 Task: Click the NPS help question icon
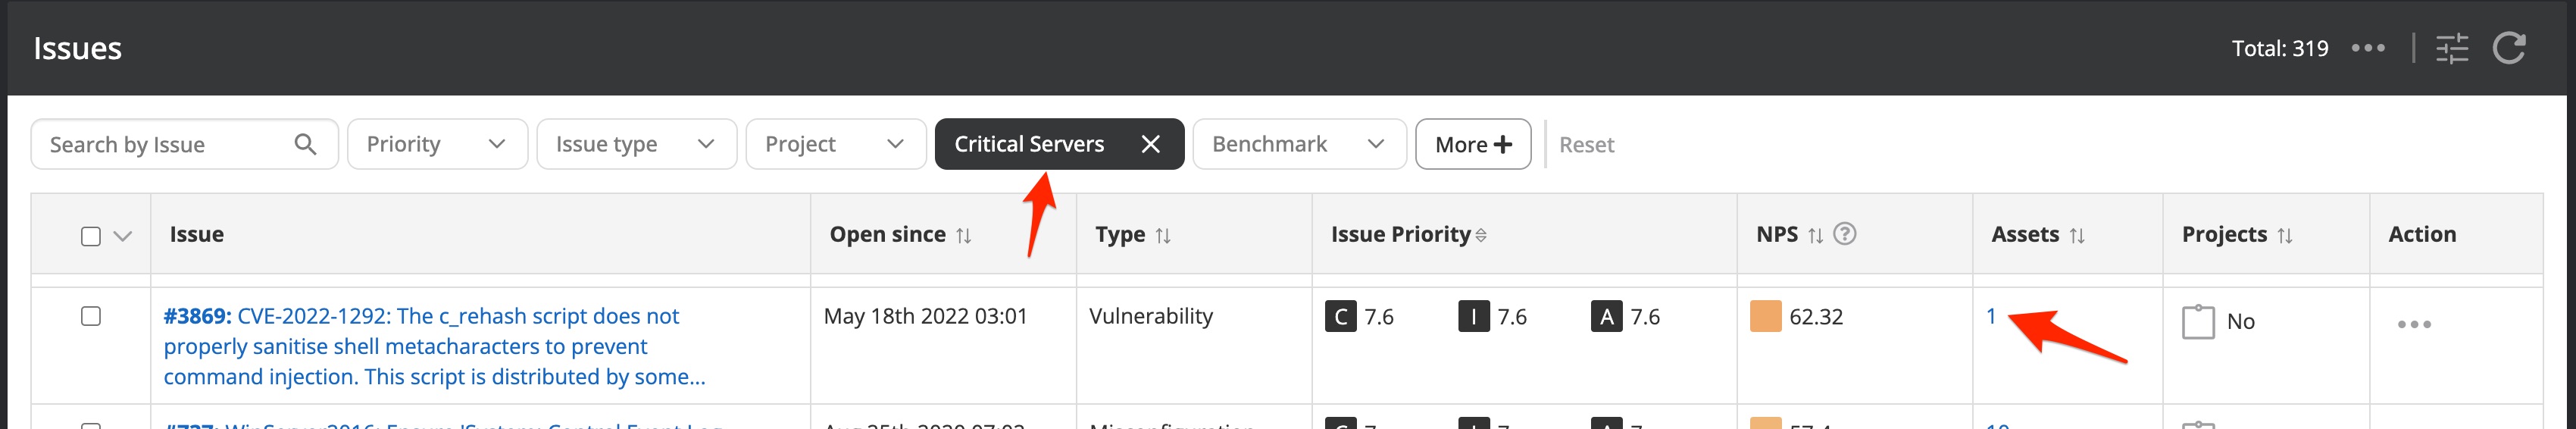point(1845,234)
